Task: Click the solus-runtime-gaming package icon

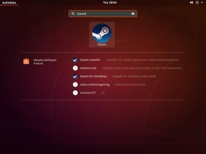Action: (x=75, y=84)
